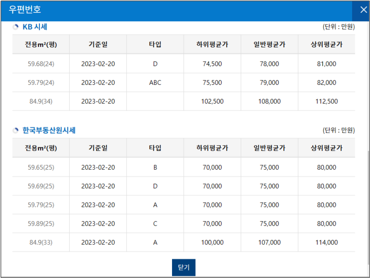Viewport: 370px width, 278px height.
Task: Click the type B row for 59.65(25)
Action: 155,167
